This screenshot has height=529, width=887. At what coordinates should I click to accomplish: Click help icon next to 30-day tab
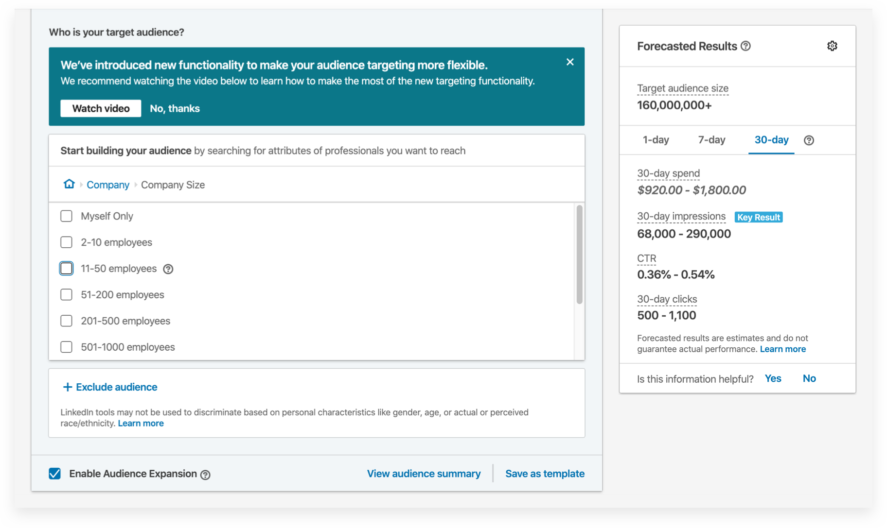click(809, 140)
